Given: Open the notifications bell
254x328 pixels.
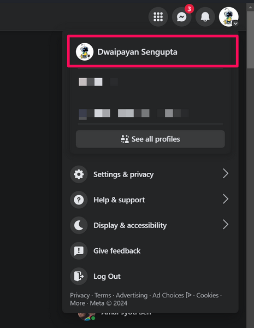Looking at the screenshot, I should (205, 17).
